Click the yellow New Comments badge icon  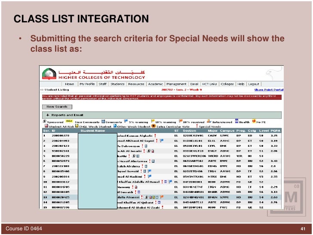(x=69, y=121)
